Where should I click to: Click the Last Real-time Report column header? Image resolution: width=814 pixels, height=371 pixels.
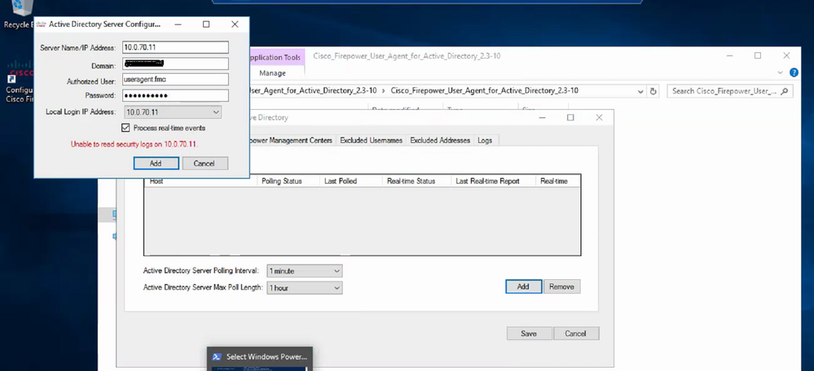(493, 181)
